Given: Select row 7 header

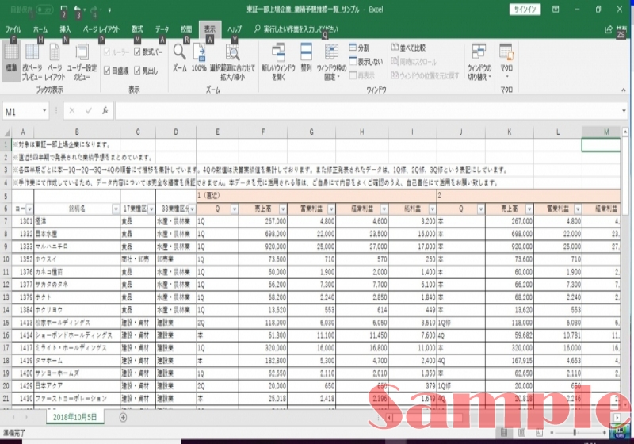Looking at the screenshot, I should point(6,221).
